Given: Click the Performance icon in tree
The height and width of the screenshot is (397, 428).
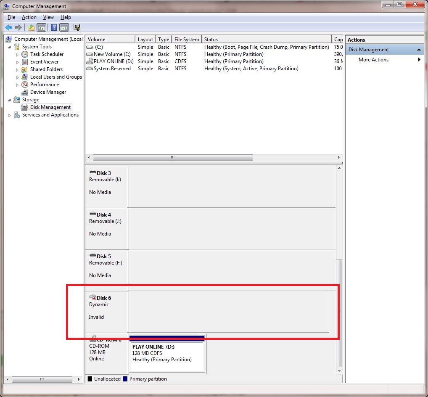Looking at the screenshot, I should 25,85.
